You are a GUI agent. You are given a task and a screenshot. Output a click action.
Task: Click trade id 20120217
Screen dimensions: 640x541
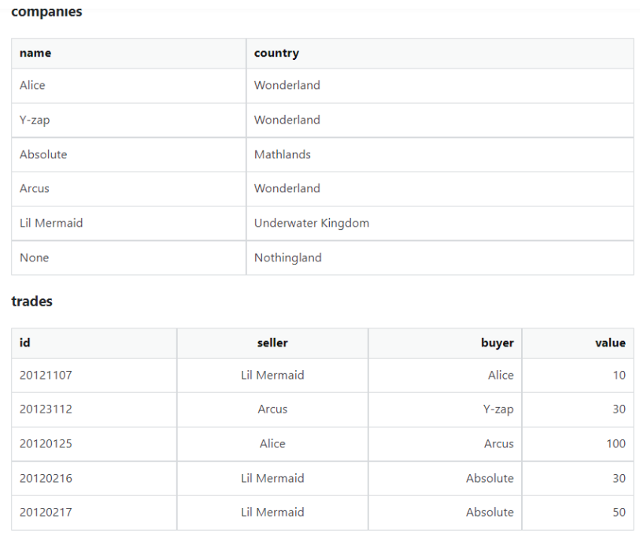(46, 513)
